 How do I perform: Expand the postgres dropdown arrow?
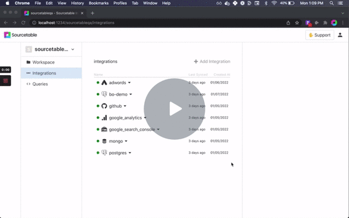130,153
